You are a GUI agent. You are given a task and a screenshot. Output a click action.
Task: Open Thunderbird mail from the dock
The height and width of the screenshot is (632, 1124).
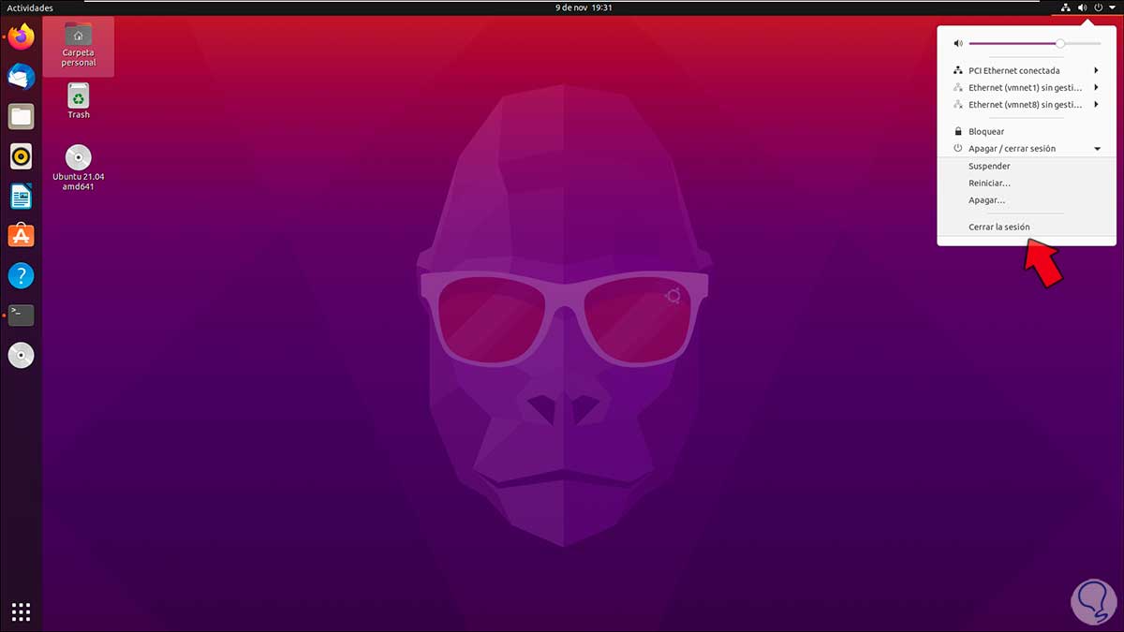[21, 77]
